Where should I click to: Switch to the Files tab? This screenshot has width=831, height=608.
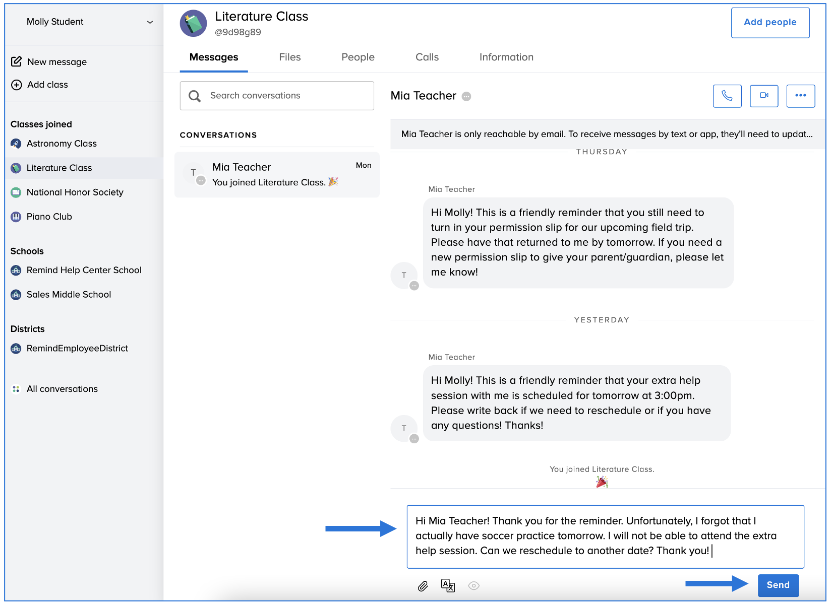click(289, 57)
